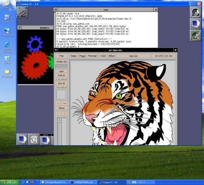Click the Save All button
204x185 pixels.
click(x=61, y=83)
